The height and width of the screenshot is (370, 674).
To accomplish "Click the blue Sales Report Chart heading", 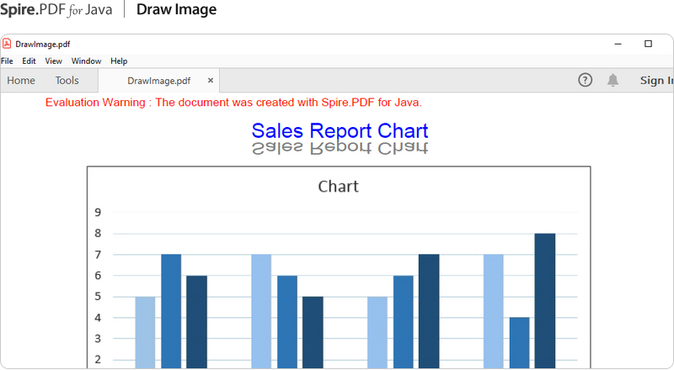I will pos(340,131).
